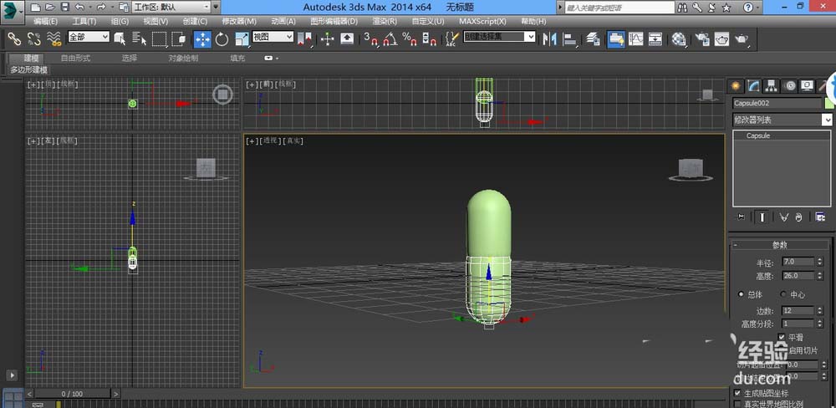Open the Rendered Frame Window
Image resolution: width=836 pixels, height=408 pixels.
(x=722, y=39)
